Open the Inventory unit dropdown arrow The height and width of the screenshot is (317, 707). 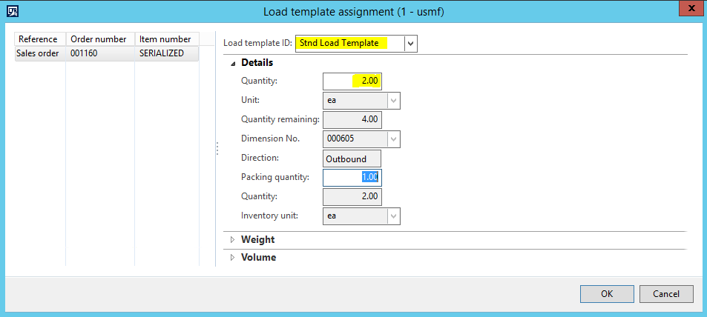pyautogui.click(x=393, y=216)
